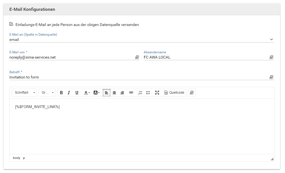Insert a hyperlink in the editor

click(x=131, y=93)
